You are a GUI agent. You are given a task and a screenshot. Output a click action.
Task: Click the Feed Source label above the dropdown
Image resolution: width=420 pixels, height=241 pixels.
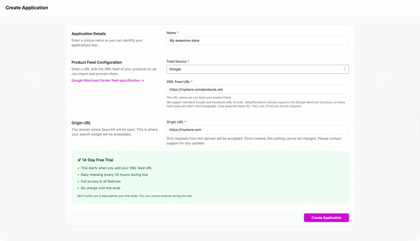[x=176, y=61]
